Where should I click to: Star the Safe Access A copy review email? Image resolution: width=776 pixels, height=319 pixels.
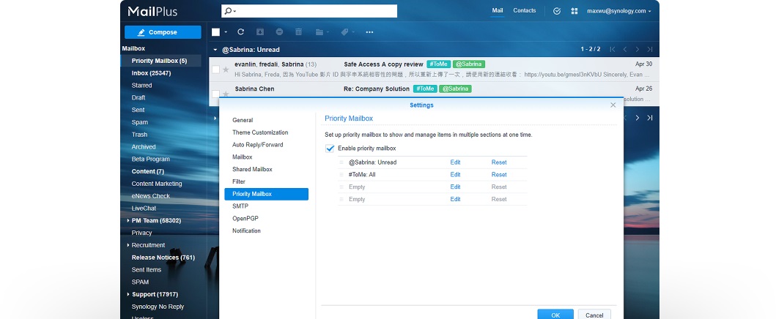(226, 70)
